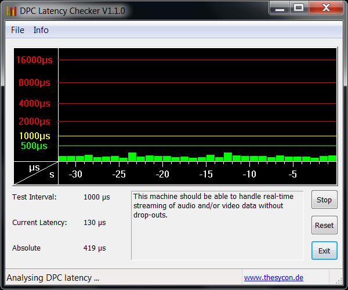The height and width of the screenshot is (290, 348).
Task: Click the window resize grip in status bar
Action: point(339,281)
